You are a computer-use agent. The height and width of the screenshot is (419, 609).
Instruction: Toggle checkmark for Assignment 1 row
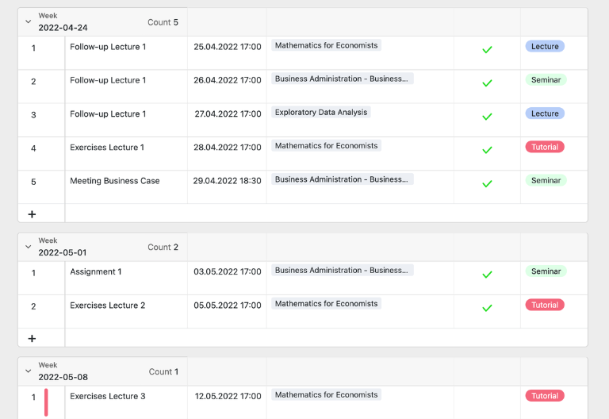click(x=487, y=275)
